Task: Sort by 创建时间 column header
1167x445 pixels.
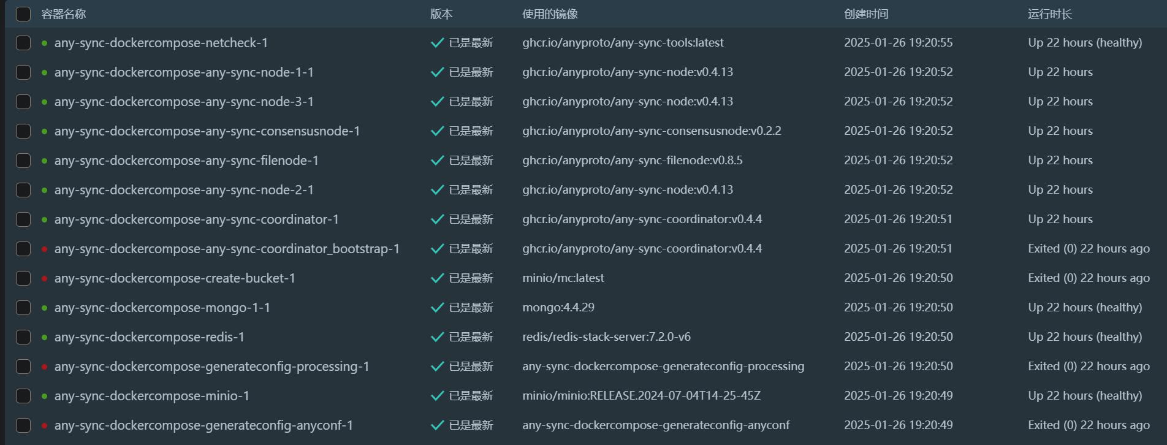Action: click(x=866, y=14)
